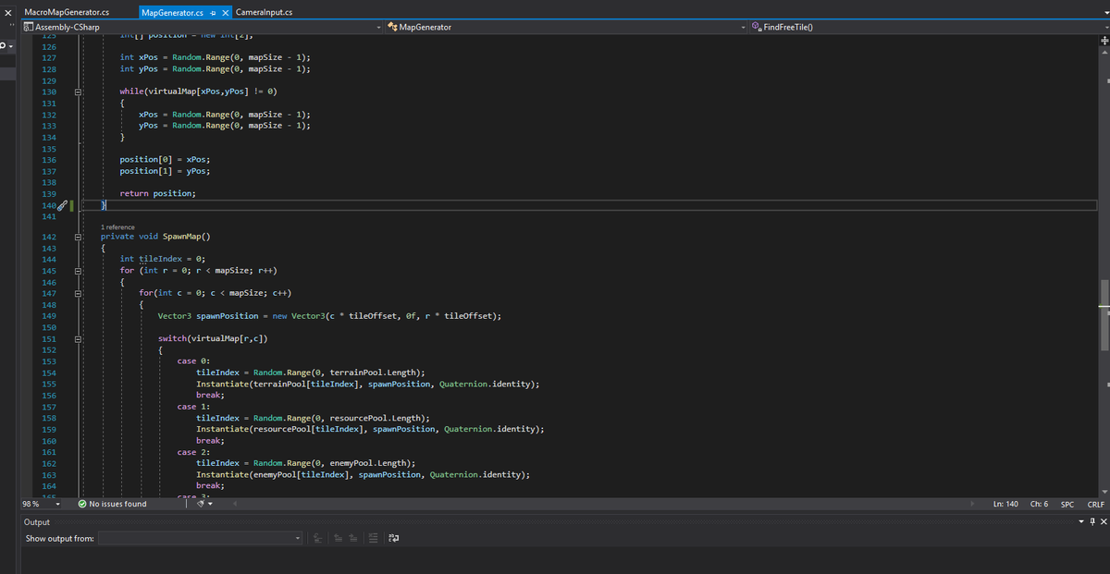Click the vertical scrollbar thumb
Image resolution: width=1110 pixels, height=574 pixels.
pos(1104,314)
